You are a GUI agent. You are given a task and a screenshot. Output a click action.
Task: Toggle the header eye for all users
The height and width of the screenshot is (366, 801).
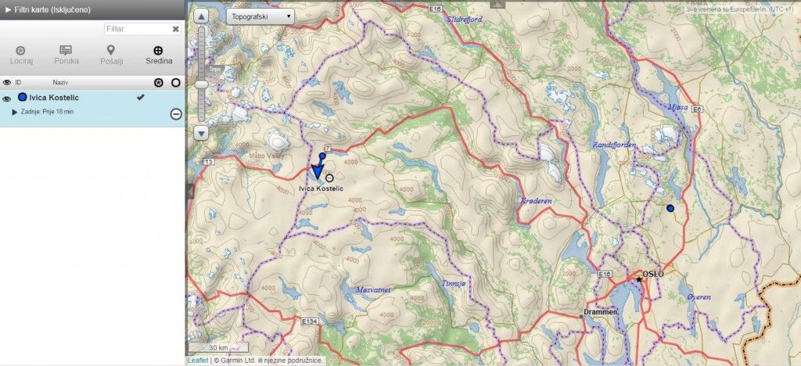(x=6, y=82)
